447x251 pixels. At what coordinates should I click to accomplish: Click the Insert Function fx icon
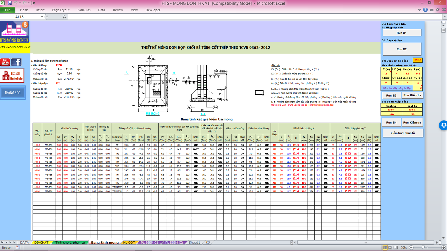pos(64,17)
